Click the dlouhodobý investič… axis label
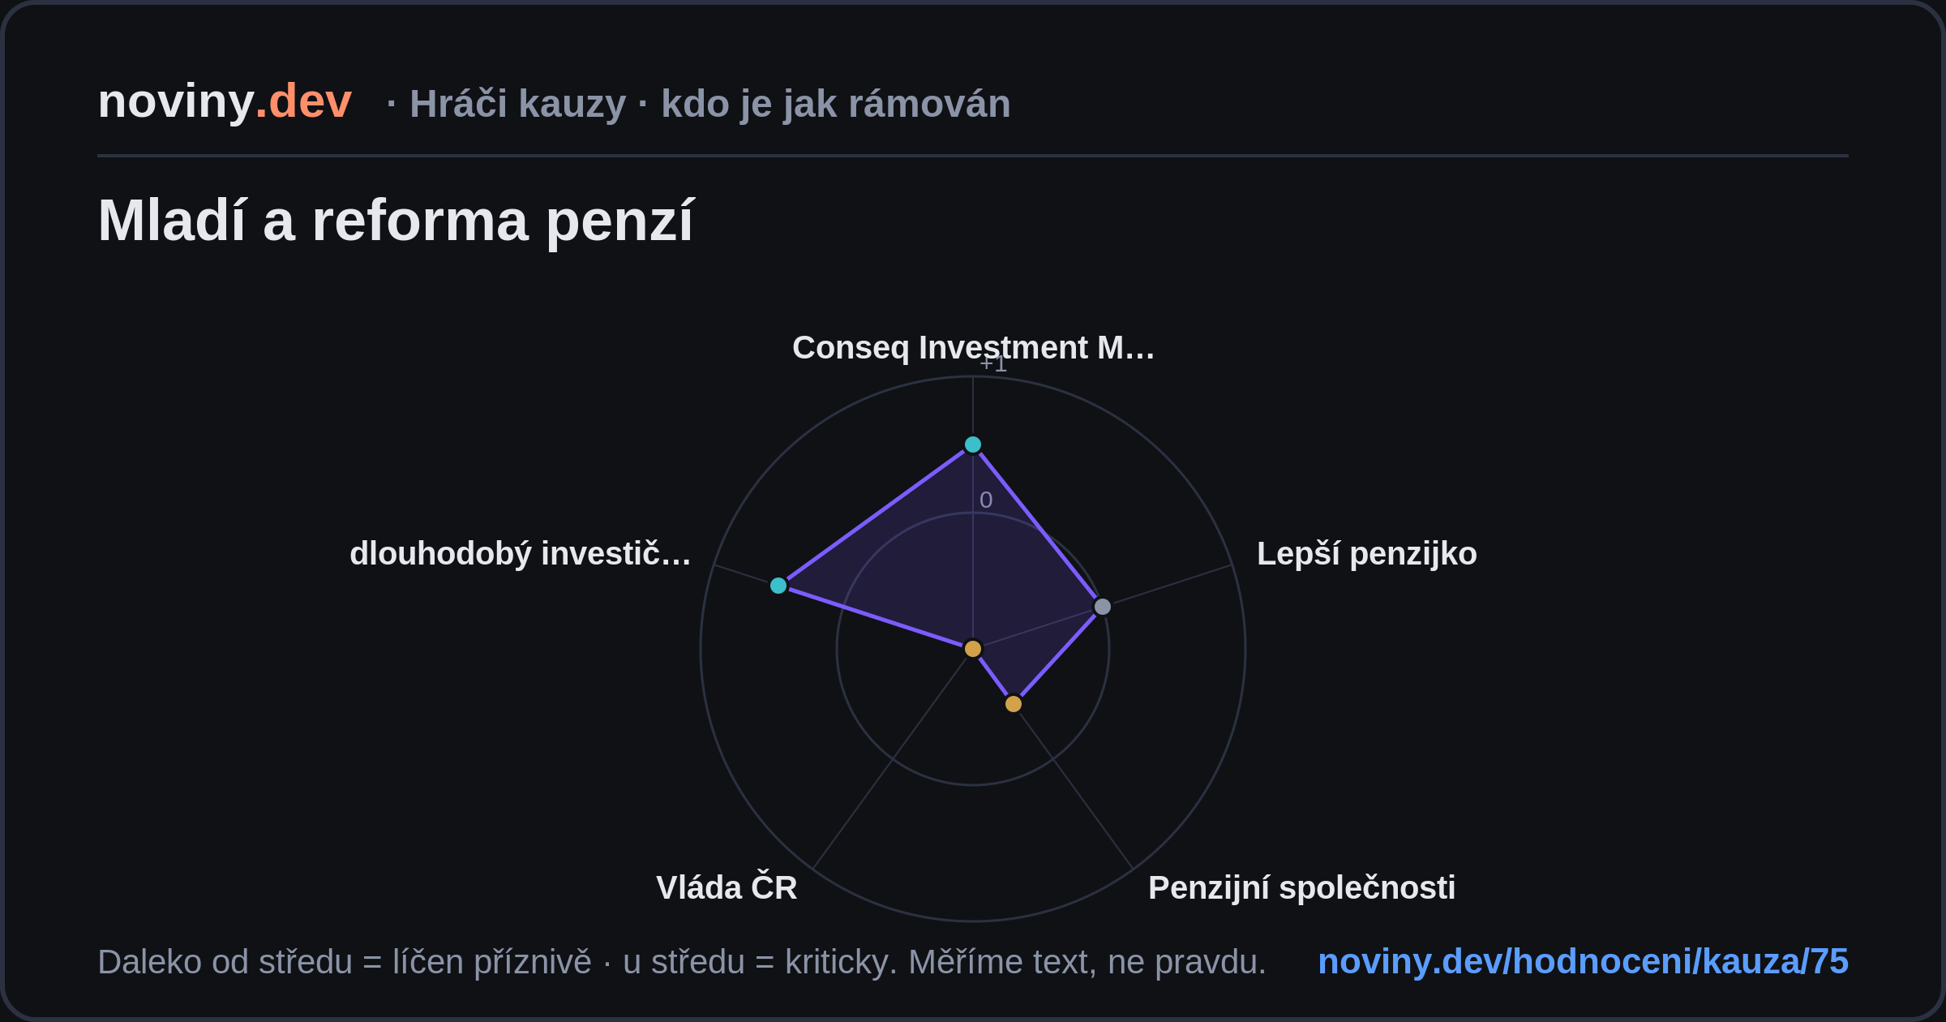This screenshot has height=1022, width=1946. point(521,554)
